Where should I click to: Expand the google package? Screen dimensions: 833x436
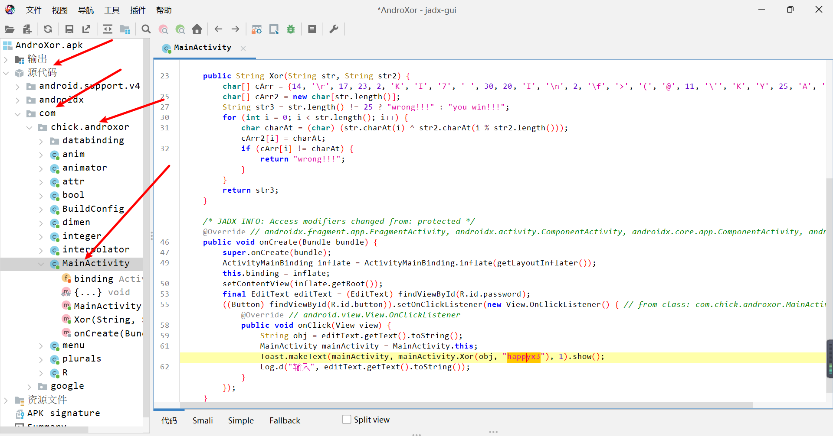click(x=30, y=387)
